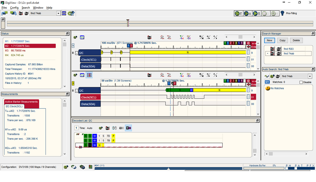Select the find f583 search entry
316x182 pixels.
tap(288, 49)
